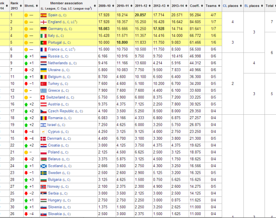Open the Bulgaria association link
The image size is (276, 218).
coord(55,180)
